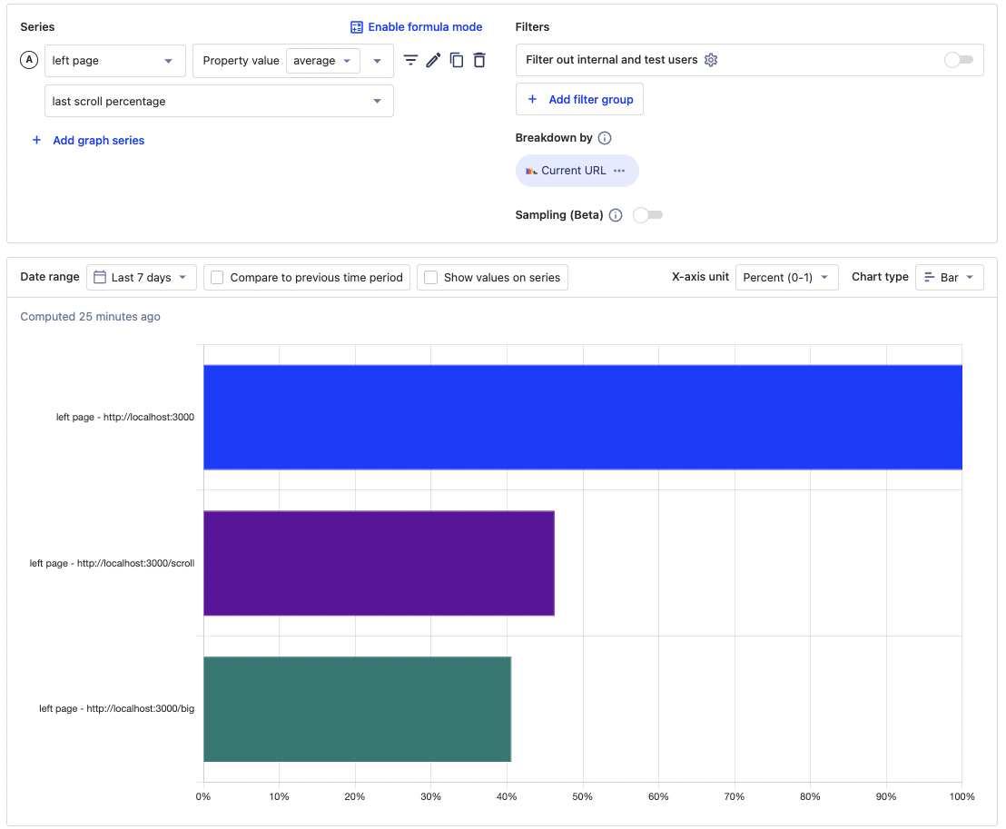This screenshot has height=829, width=1006.
Task: Expand the average aggregation dropdown
Action: 322,61
